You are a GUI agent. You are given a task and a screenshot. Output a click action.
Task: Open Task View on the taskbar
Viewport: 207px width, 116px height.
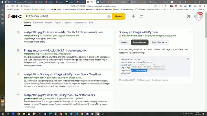tap(8, 114)
